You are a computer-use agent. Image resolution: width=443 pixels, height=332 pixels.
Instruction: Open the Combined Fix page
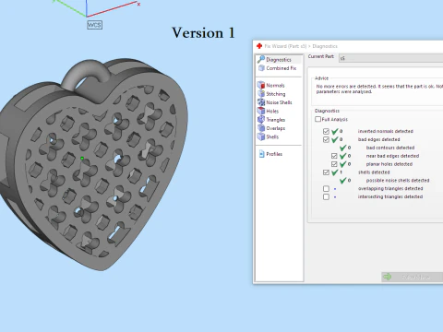point(281,68)
